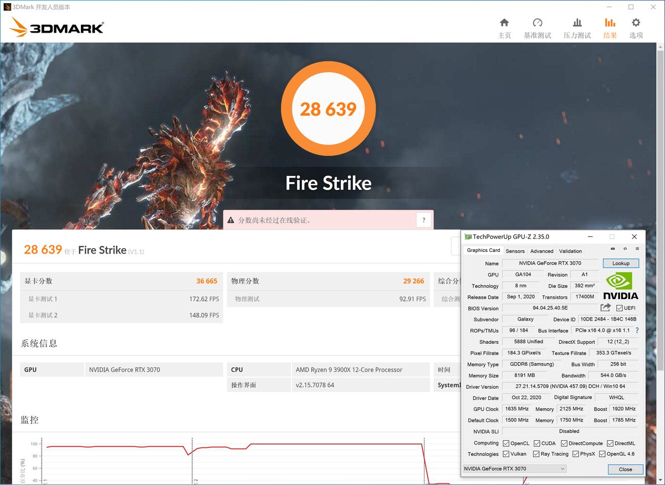
Task: Click the AMD Ryzen 9 3900X CPU entry
Action: tap(349, 370)
